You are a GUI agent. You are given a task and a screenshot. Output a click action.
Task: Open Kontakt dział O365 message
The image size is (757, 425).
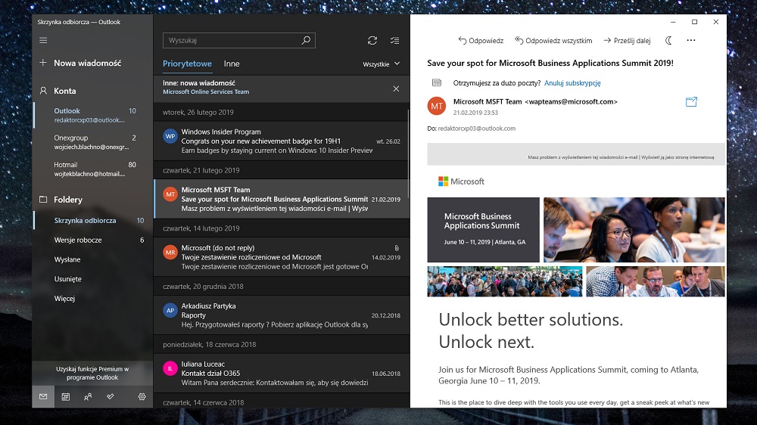pyautogui.click(x=282, y=374)
